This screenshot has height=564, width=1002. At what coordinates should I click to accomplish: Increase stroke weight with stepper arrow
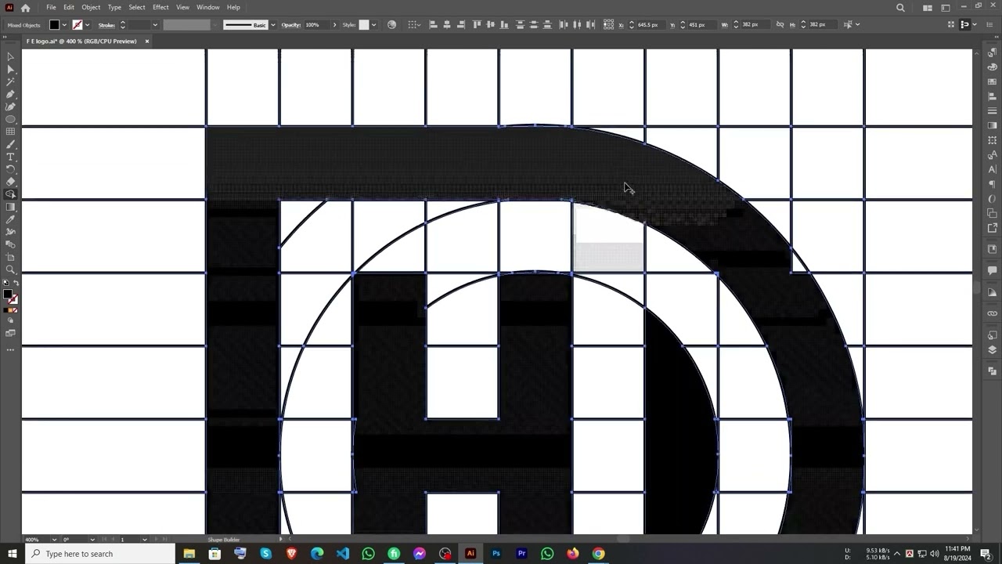pos(122,23)
